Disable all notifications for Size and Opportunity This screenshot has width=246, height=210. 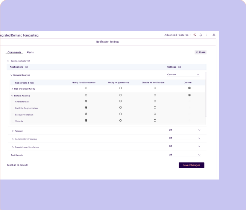tap(155, 88)
